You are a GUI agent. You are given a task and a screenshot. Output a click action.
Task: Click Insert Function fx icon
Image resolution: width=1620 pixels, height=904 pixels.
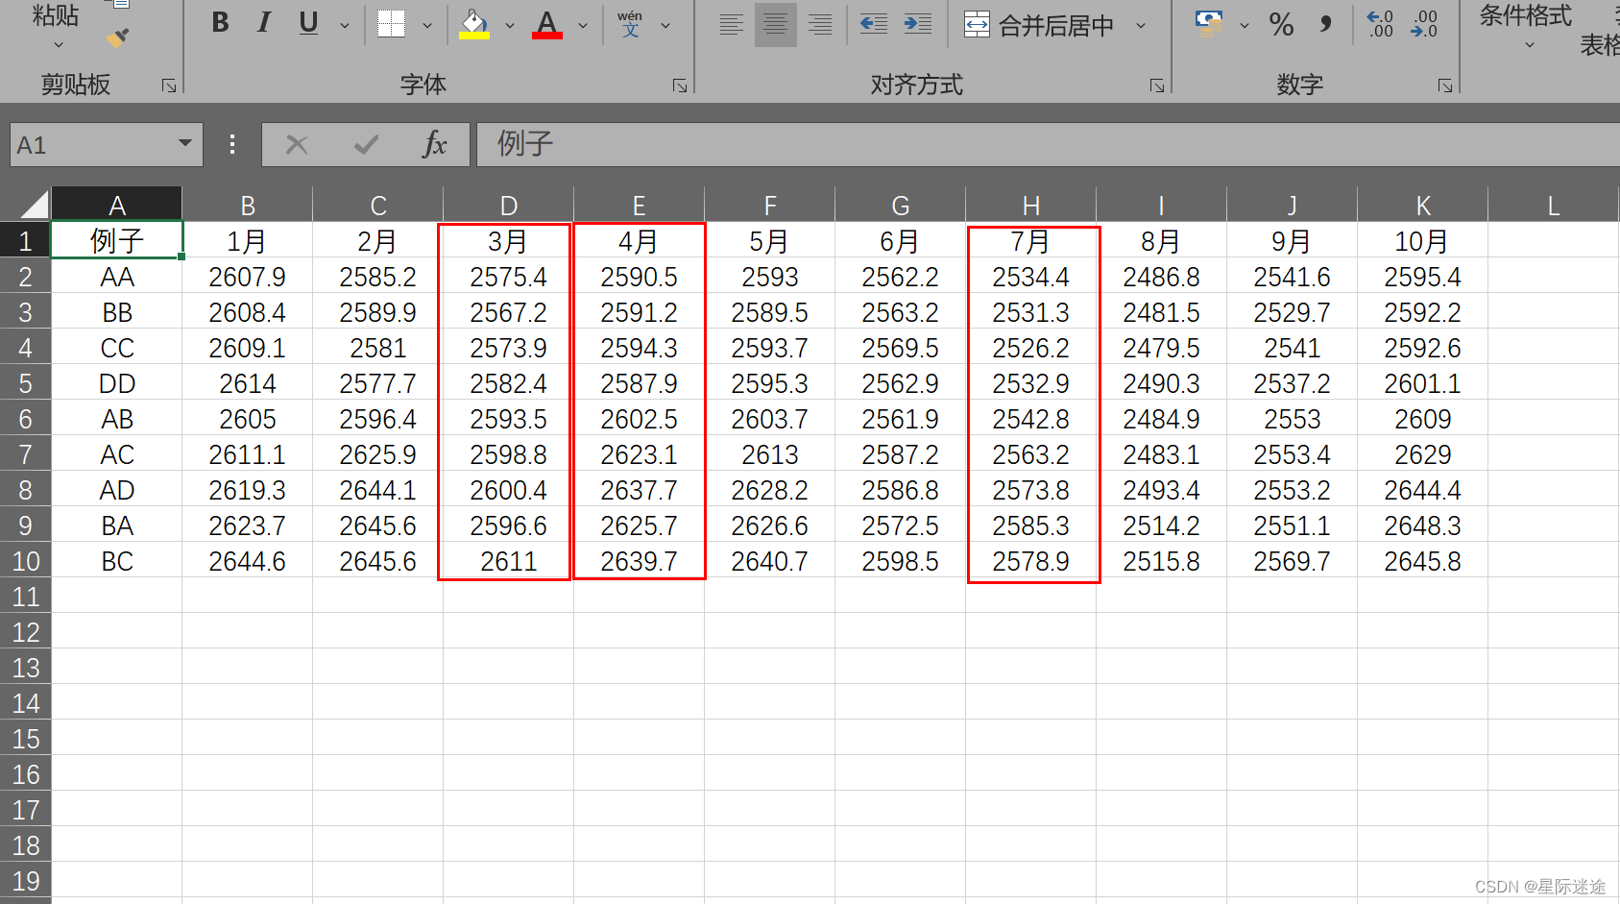pyautogui.click(x=435, y=145)
